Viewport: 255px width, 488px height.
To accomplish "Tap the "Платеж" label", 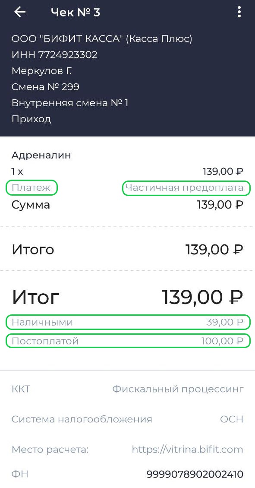I will pyautogui.click(x=31, y=188).
